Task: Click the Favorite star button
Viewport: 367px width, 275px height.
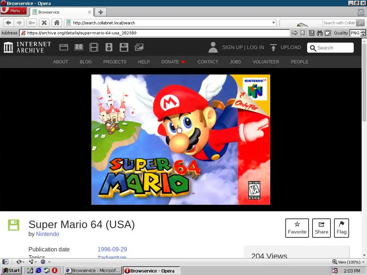Action: tap(297, 228)
